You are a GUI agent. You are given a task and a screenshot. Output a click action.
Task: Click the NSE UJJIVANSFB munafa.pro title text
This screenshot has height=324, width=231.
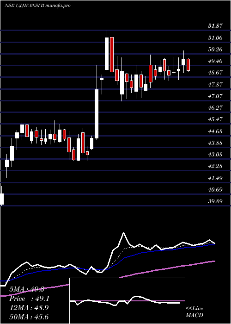[37, 6]
